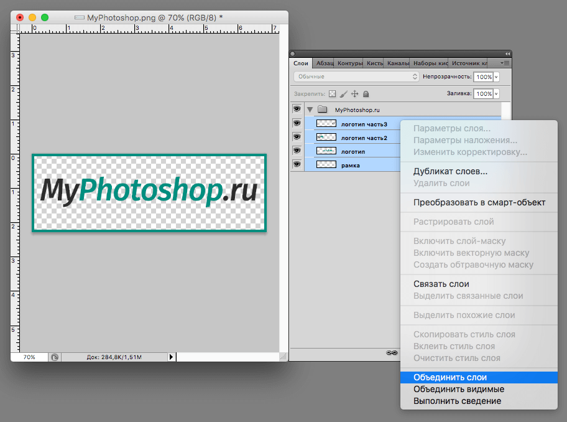Hide the MyPhotoshop.ru group with eye icon
The image size is (567, 422).
coord(297,109)
